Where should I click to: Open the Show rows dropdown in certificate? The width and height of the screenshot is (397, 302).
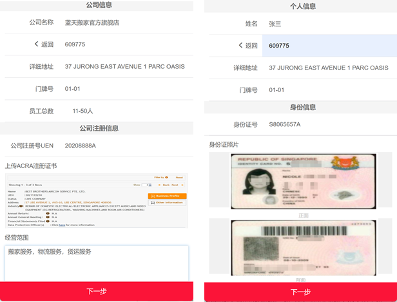click(150, 185)
